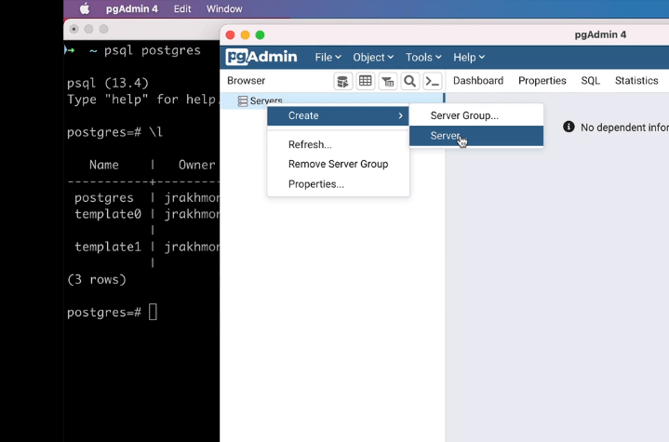Click the Filtered Rows icon
Image resolution: width=669 pixels, height=442 pixels.
(387, 81)
